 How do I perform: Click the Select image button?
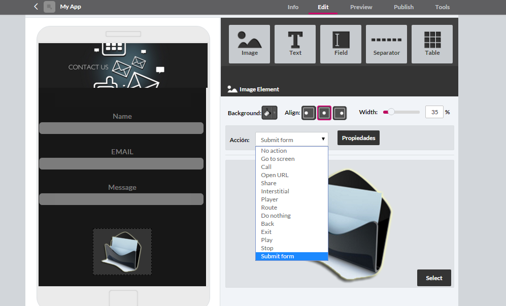(434, 278)
